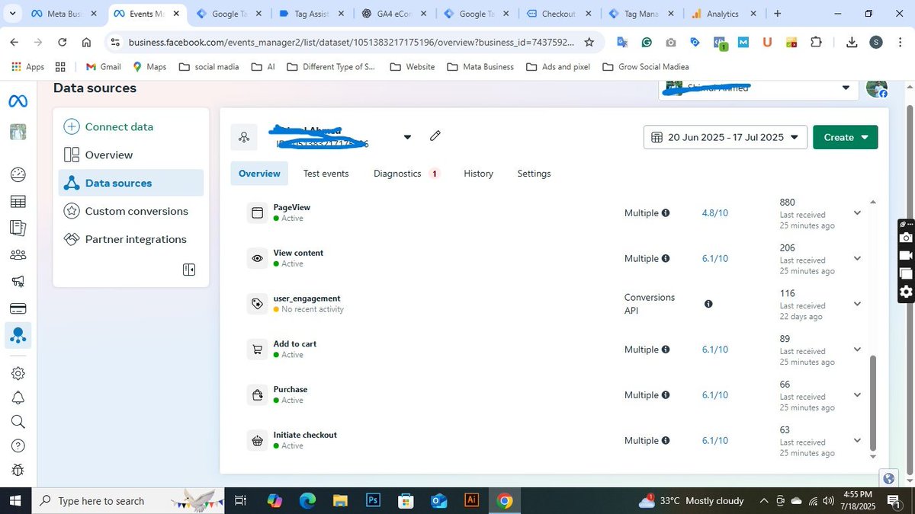Image resolution: width=915 pixels, height=514 pixels.
Task: Open the help question mark icon
Action: click(x=18, y=446)
